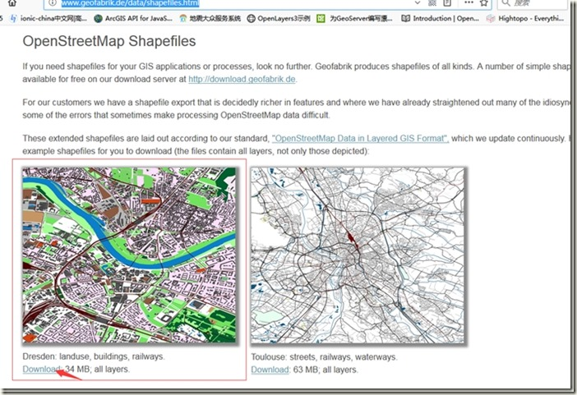Click Download link under Dresden map
This screenshot has height=395, width=577.
click(x=42, y=369)
